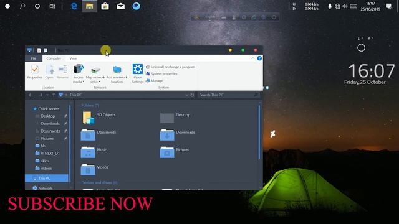The height and width of the screenshot is (224, 399).
Task: Click the Rename ribbon icon
Action: (x=62, y=72)
